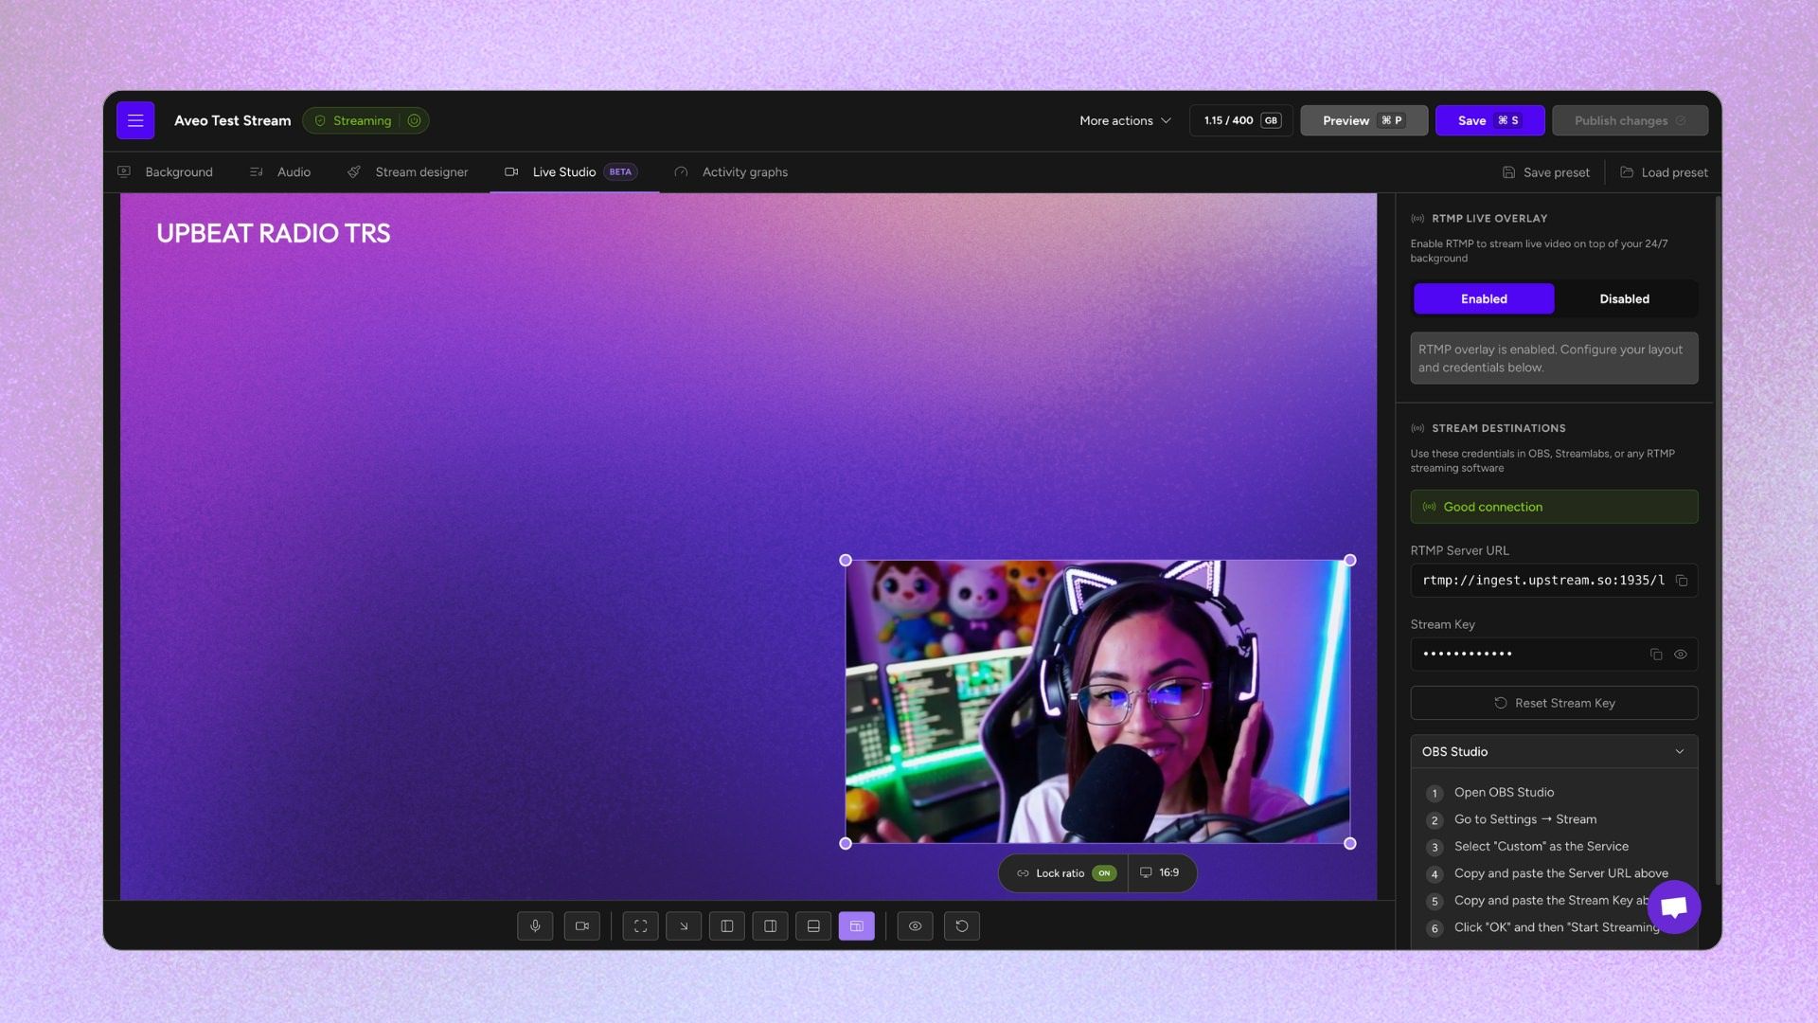Viewport: 1818px width, 1023px height.
Task: Check the 1.15 / 400 GB storage indicator
Action: click(1240, 120)
